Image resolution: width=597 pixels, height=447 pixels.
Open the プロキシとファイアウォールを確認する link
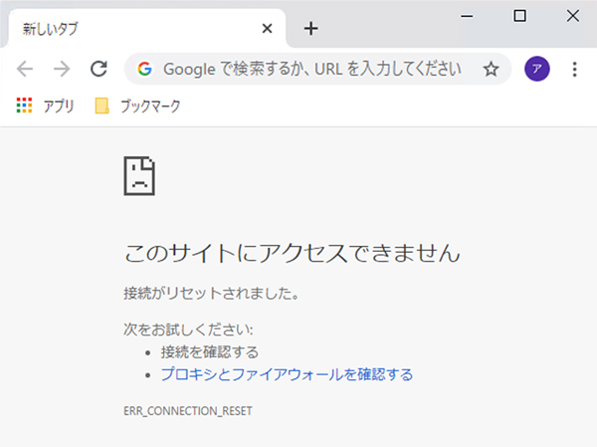point(287,374)
